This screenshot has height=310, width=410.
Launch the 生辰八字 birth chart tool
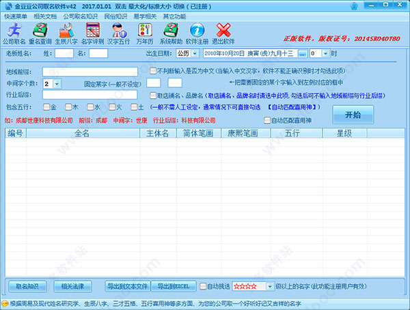(66, 34)
